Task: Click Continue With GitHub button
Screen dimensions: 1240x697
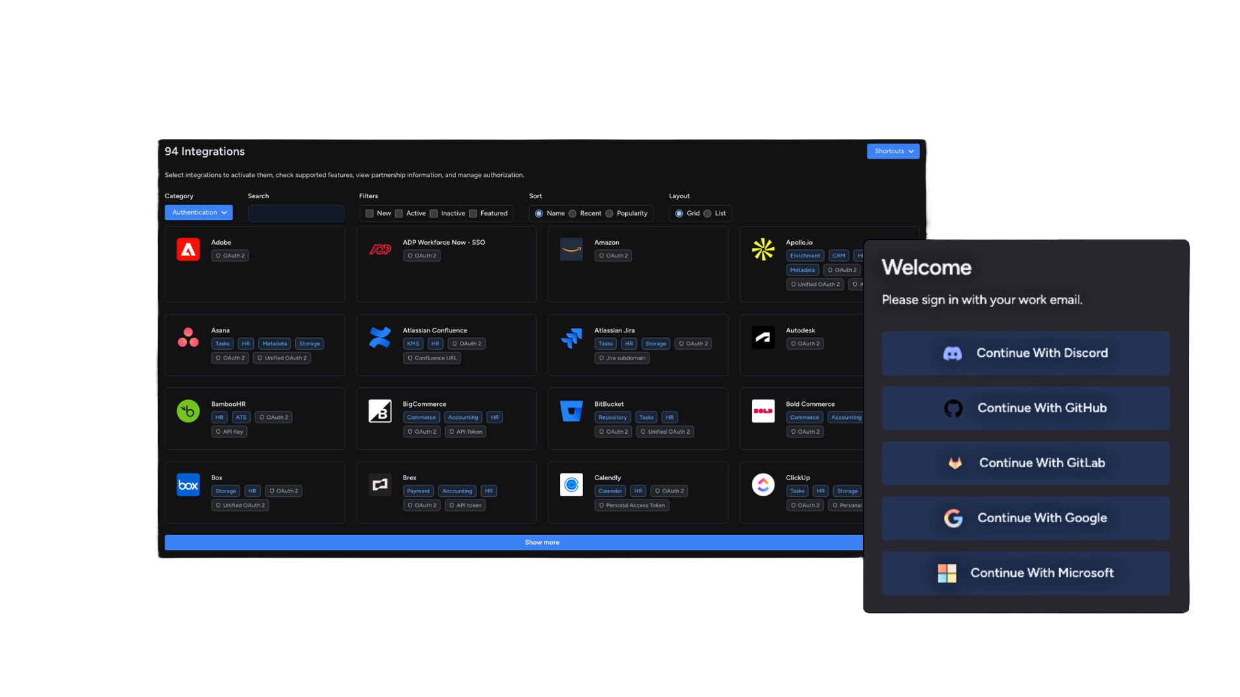Action: 1026,409
